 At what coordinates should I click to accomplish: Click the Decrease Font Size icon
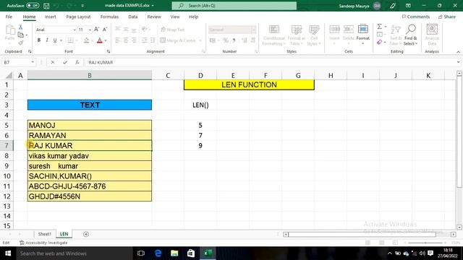click(104, 30)
